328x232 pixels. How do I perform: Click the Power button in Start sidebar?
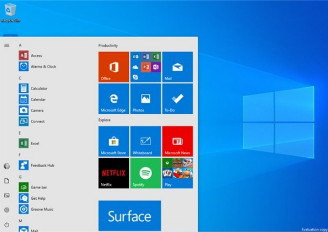coord(7,225)
